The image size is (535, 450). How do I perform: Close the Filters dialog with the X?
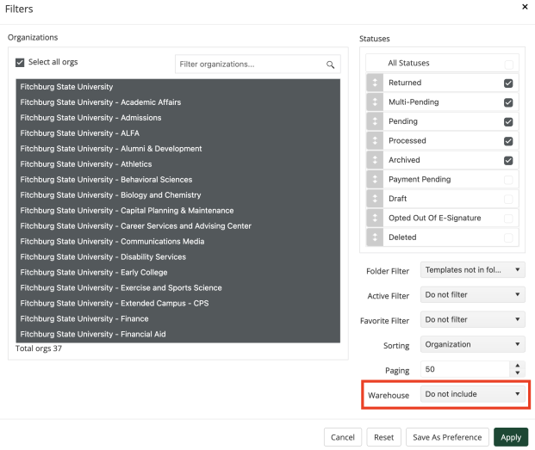tap(525, 7)
